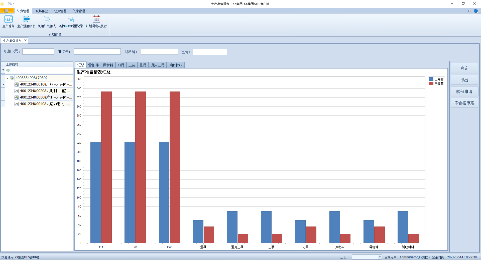481x260 pixels.
Task: Focus the 图号 input field
Action: pyautogui.click(x=210, y=52)
